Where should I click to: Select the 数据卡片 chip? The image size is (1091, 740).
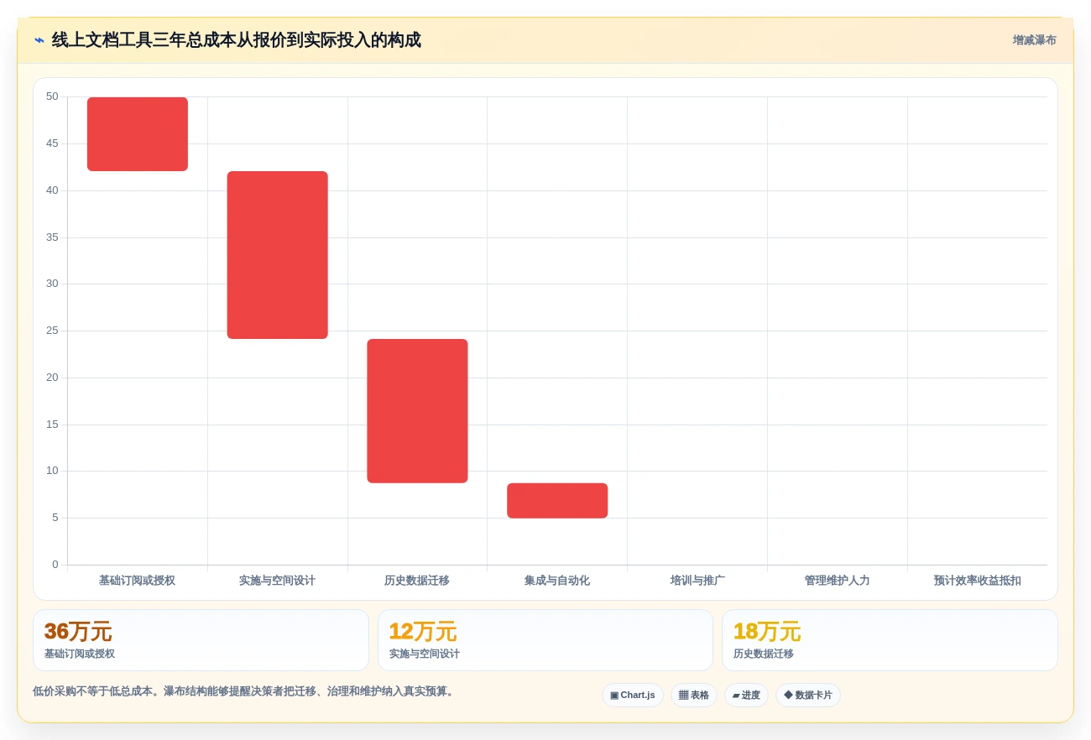click(x=807, y=695)
